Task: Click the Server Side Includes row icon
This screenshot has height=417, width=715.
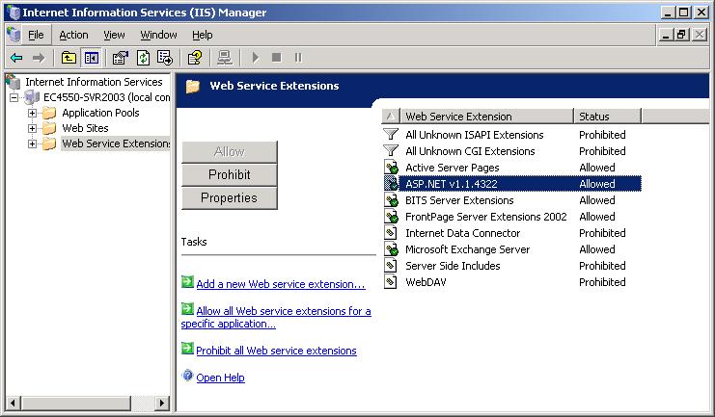Action: (x=391, y=266)
